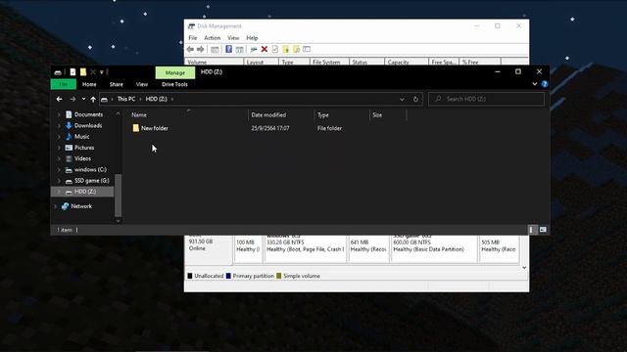Click the Explorer Help question mark icon
Viewport: 627px width, 352px height.
click(x=545, y=84)
